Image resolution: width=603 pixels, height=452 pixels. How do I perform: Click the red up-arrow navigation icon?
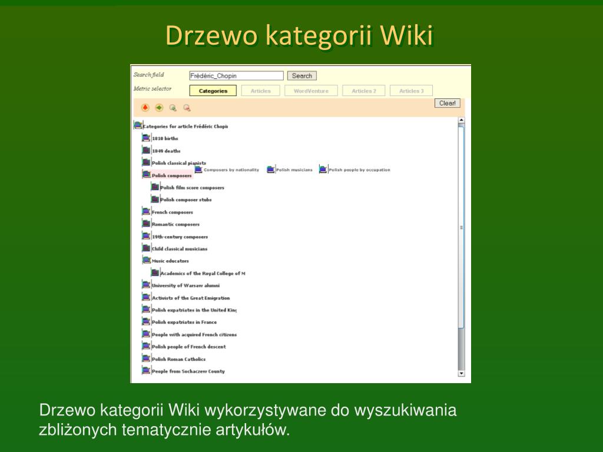click(145, 108)
